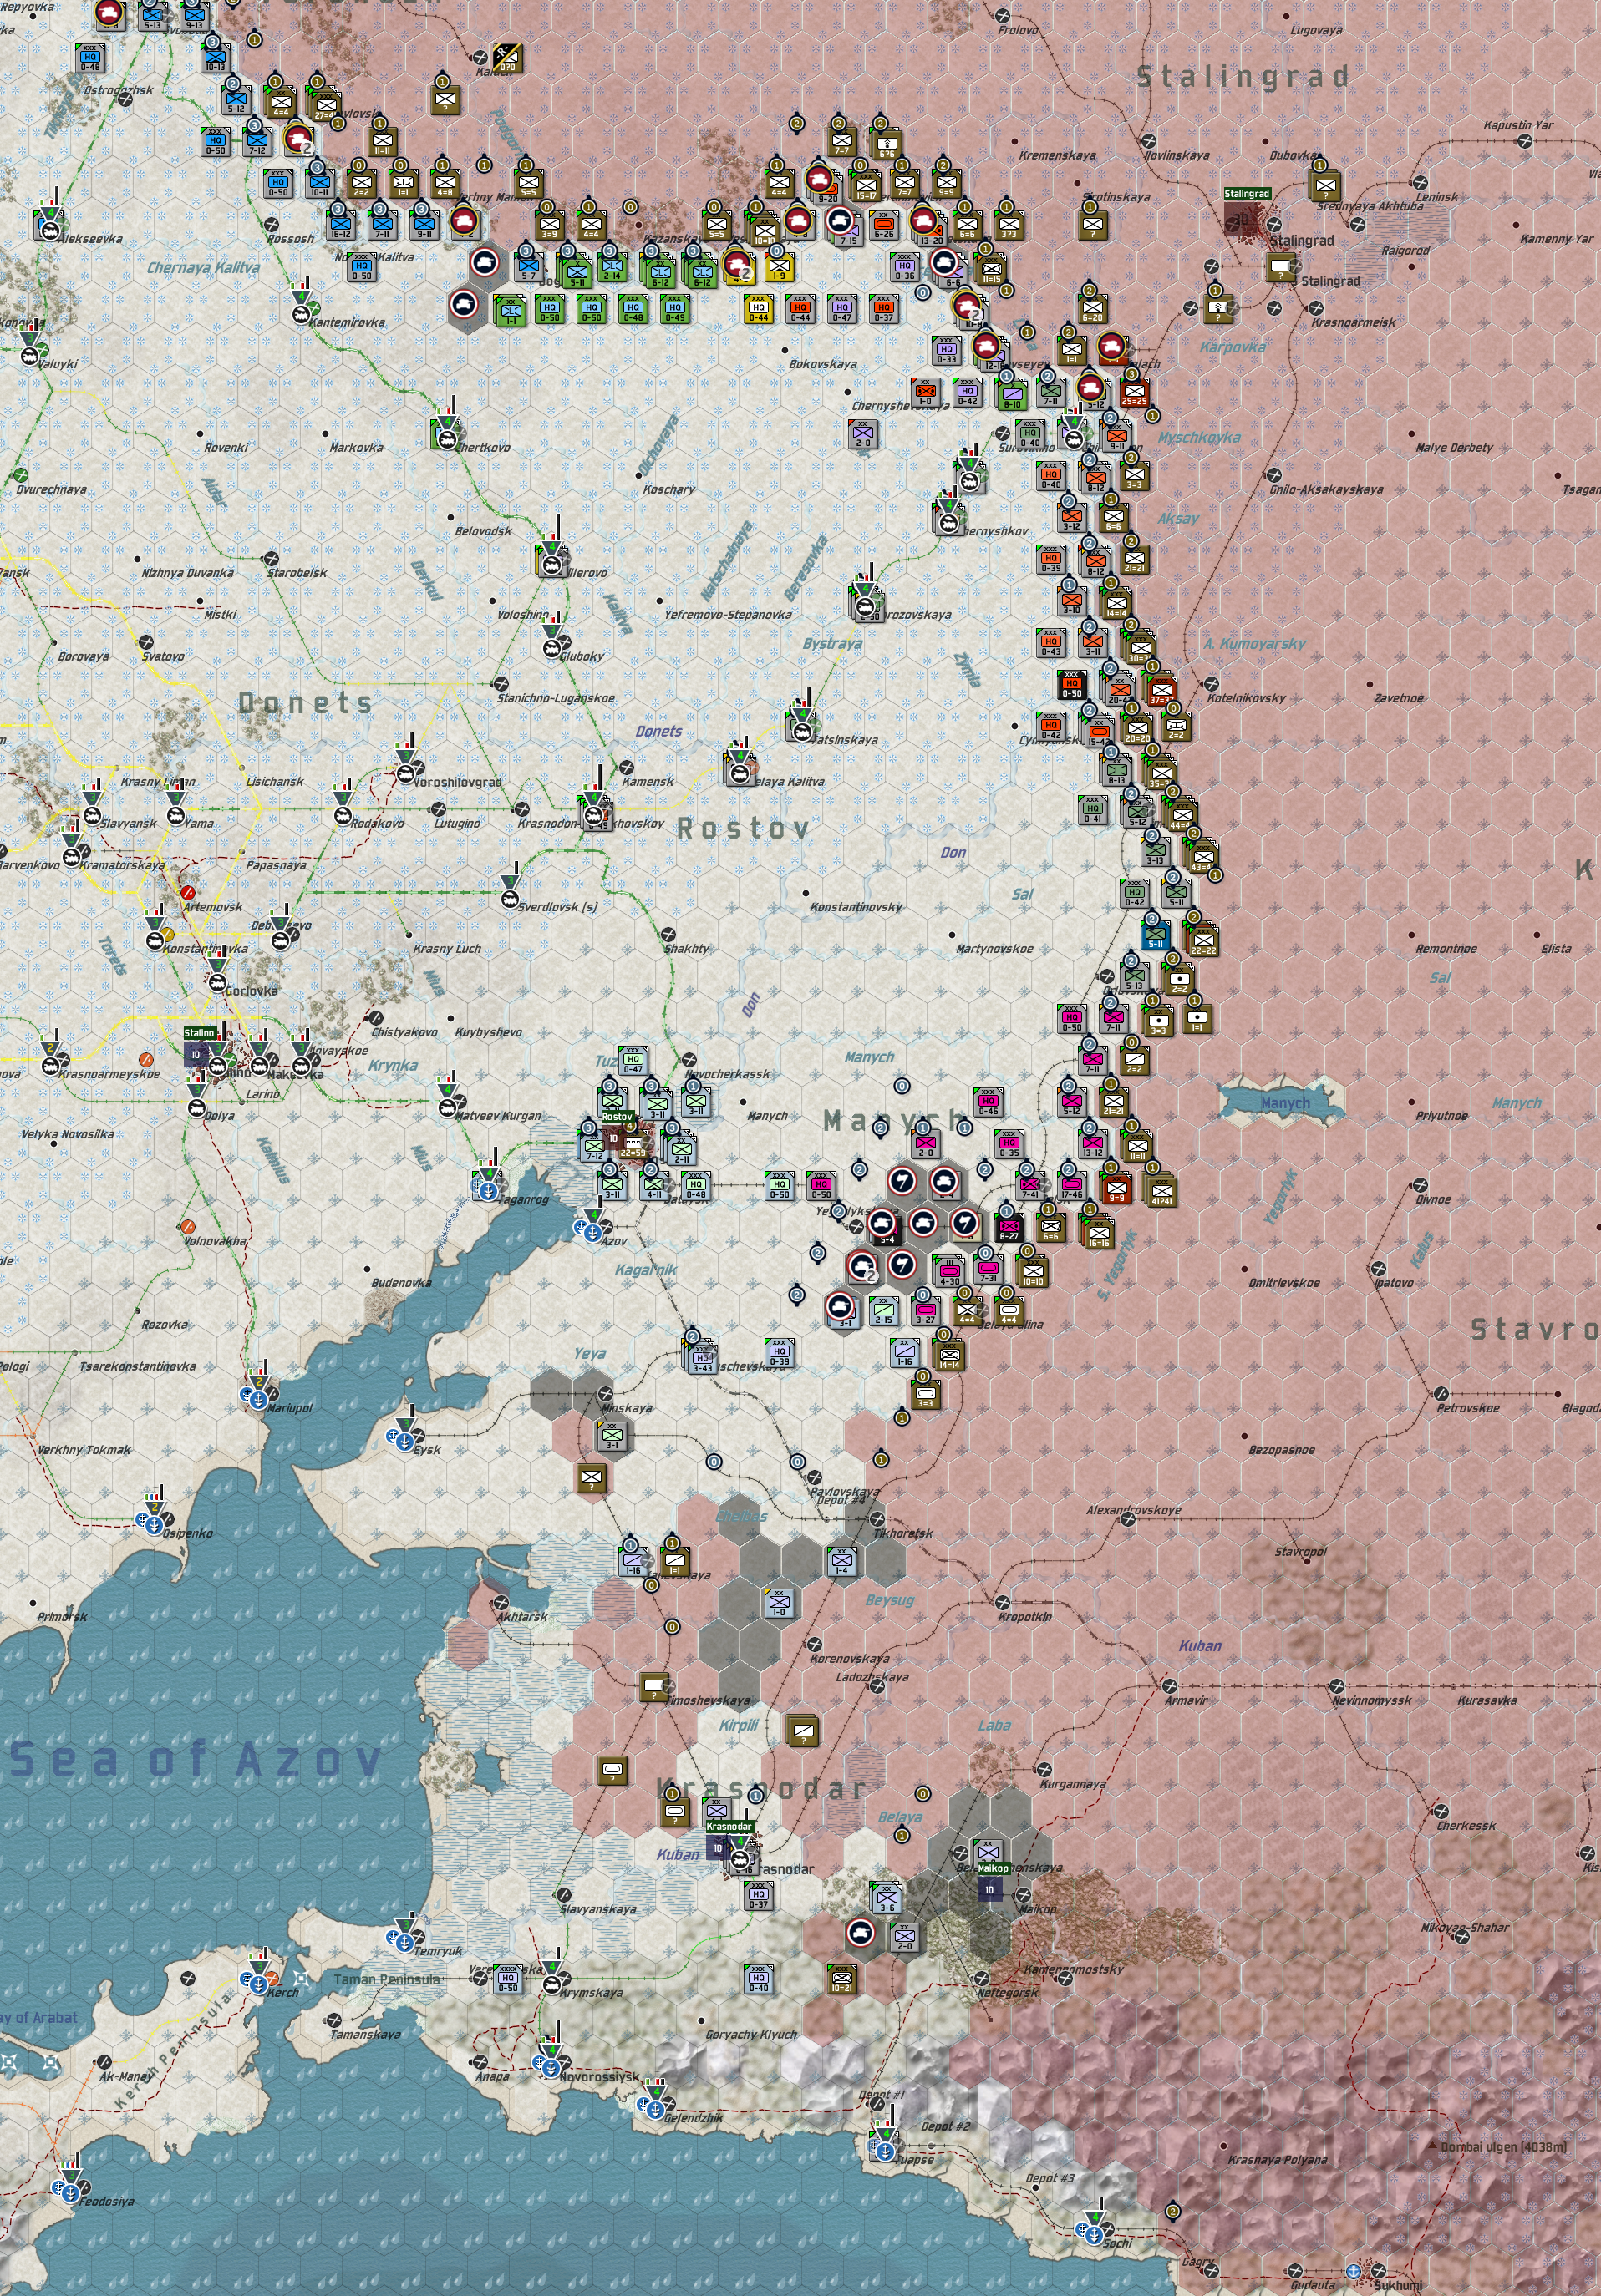Expand the stacked divisions at Kotelnikovsky
This screenshot has width=1601, height=2296.
coord(1164,688)
